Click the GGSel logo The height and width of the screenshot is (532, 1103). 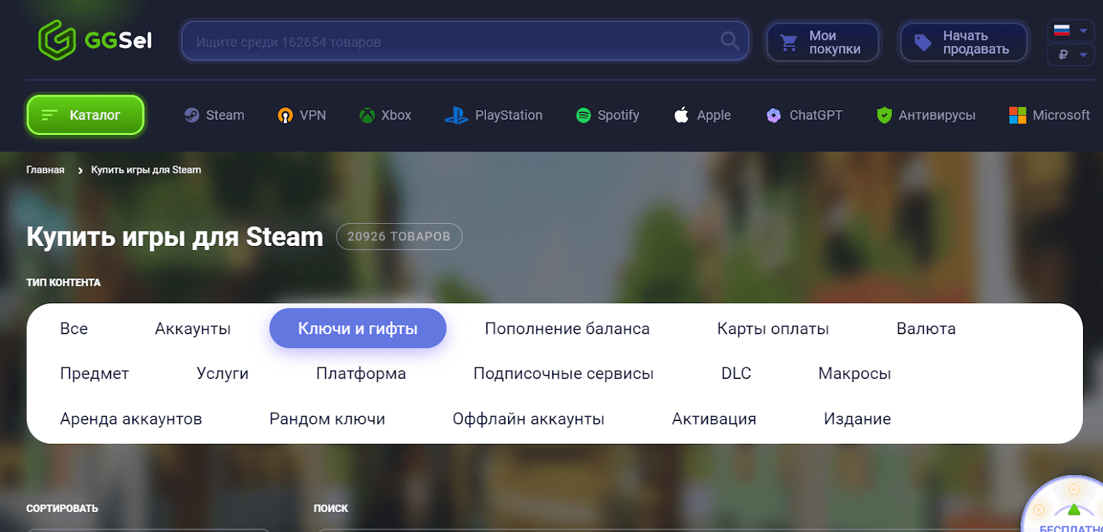[x=94, y=41]
